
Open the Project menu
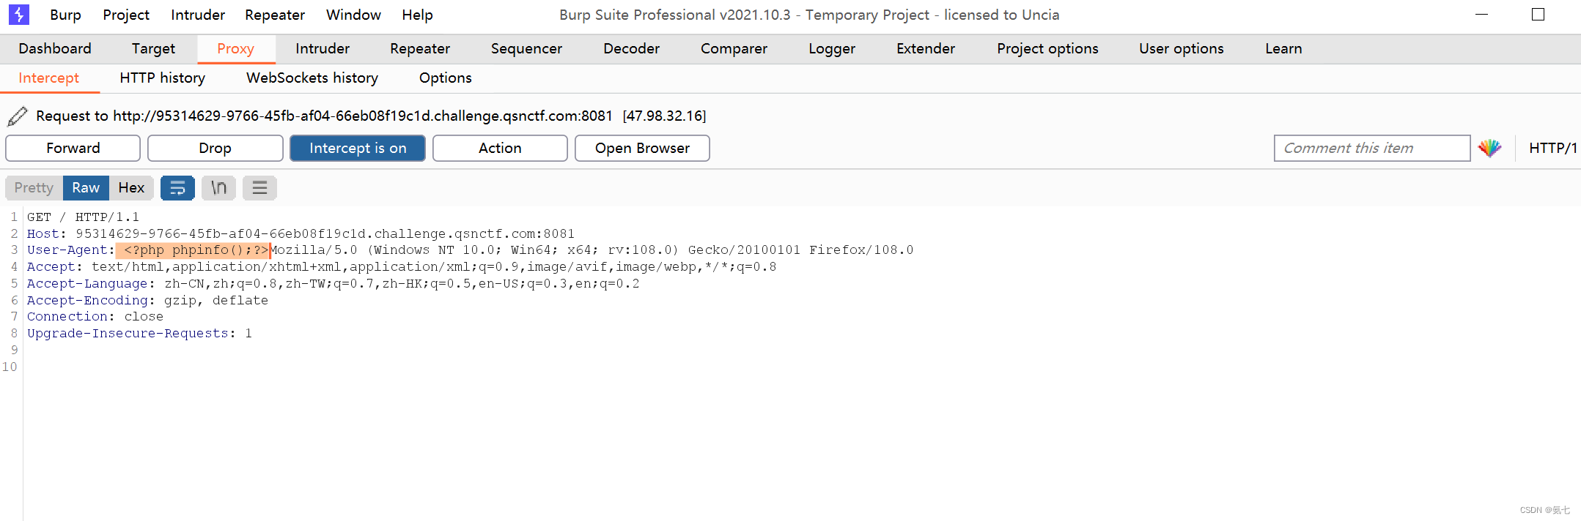126,15
